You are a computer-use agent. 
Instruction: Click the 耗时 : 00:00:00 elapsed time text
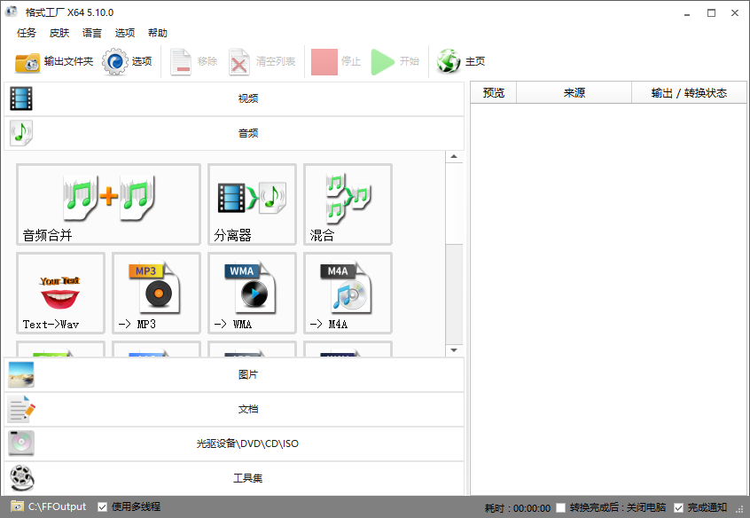(x=518, y=508)
